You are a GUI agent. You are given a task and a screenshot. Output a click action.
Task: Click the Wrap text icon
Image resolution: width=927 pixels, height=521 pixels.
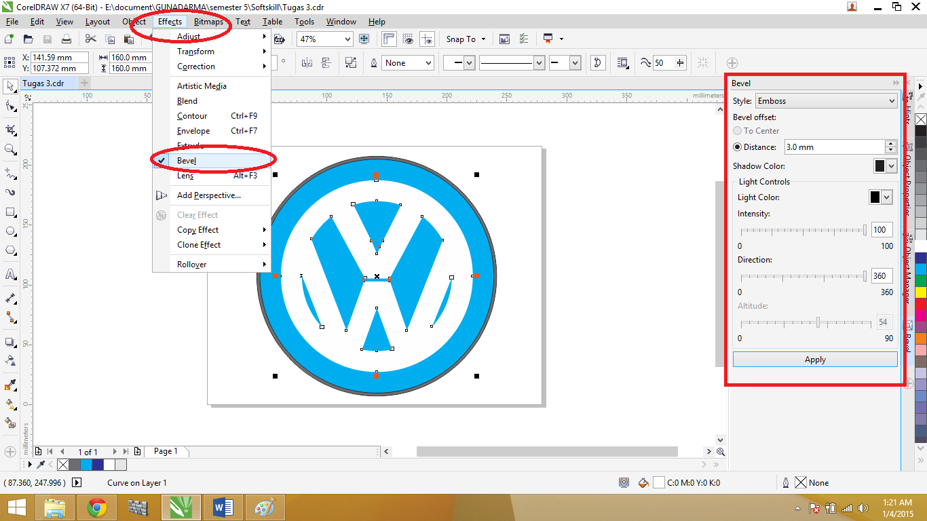[623, 63]
